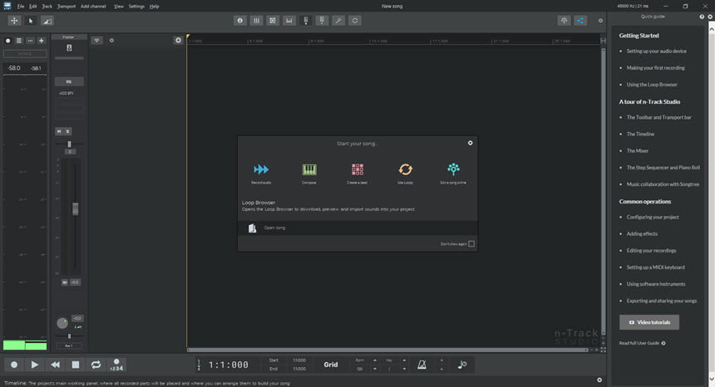Start recording with the record transport button
715x387 pixels.
click(x=14, y=365)
